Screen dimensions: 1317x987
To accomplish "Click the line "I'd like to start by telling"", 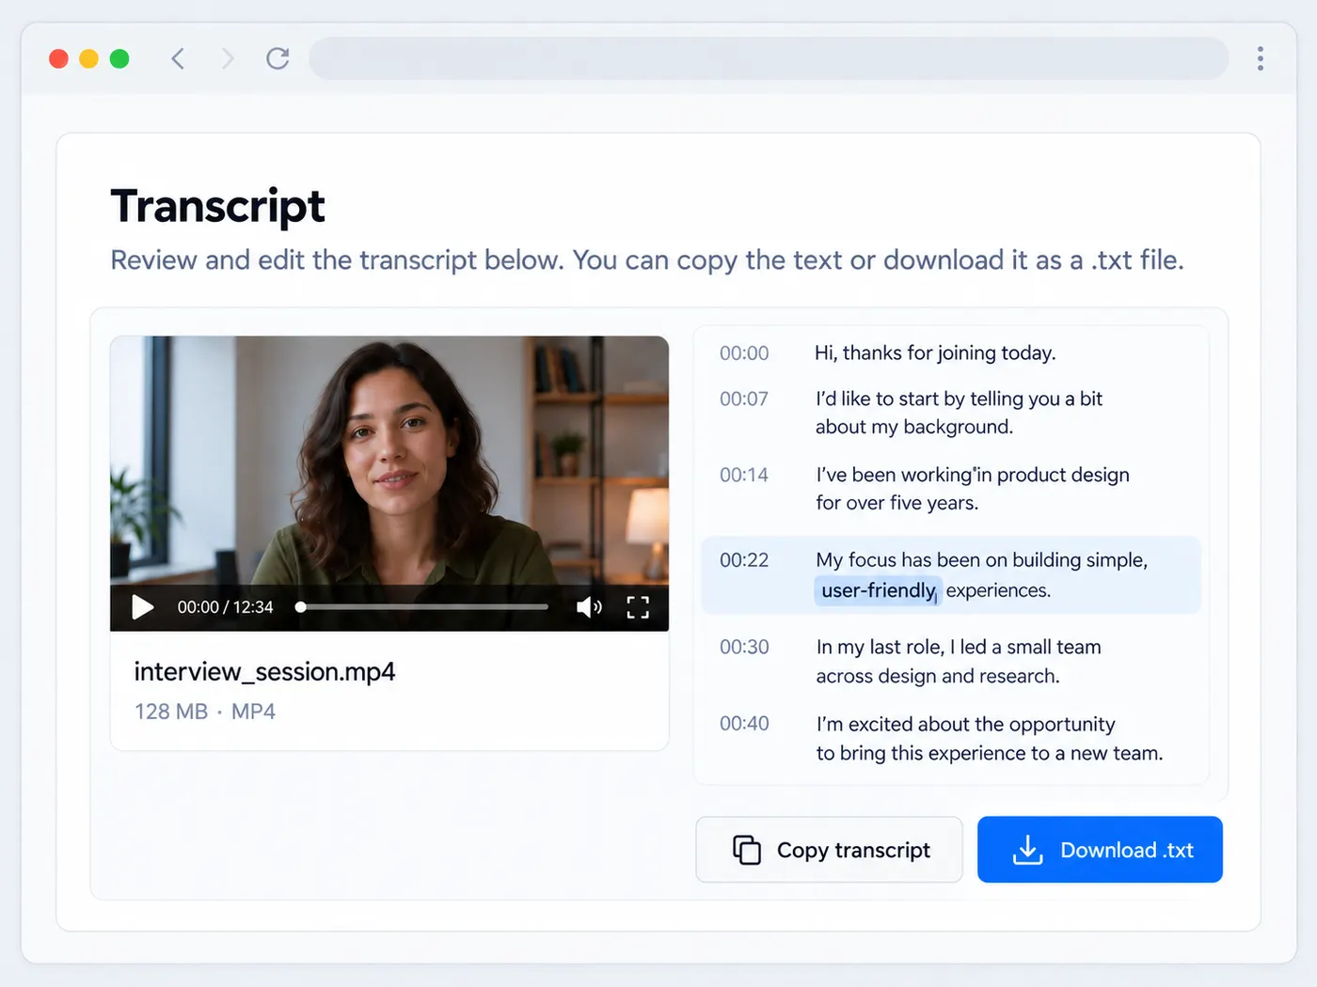I will point(959,413).
